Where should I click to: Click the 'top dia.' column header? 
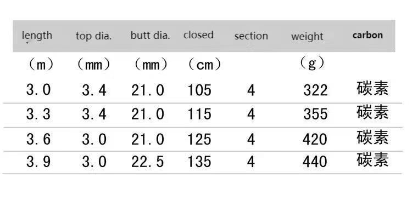pos(94,36)
